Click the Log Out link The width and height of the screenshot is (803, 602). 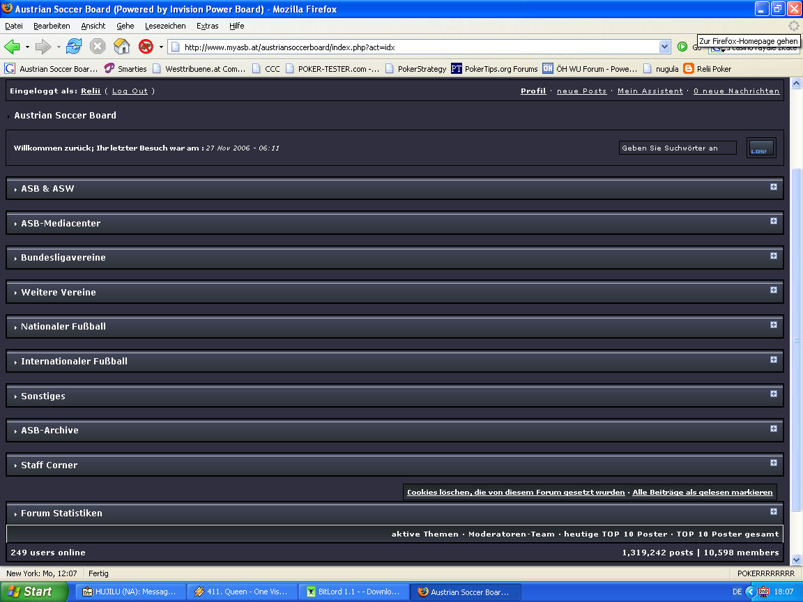click(130, 91)
